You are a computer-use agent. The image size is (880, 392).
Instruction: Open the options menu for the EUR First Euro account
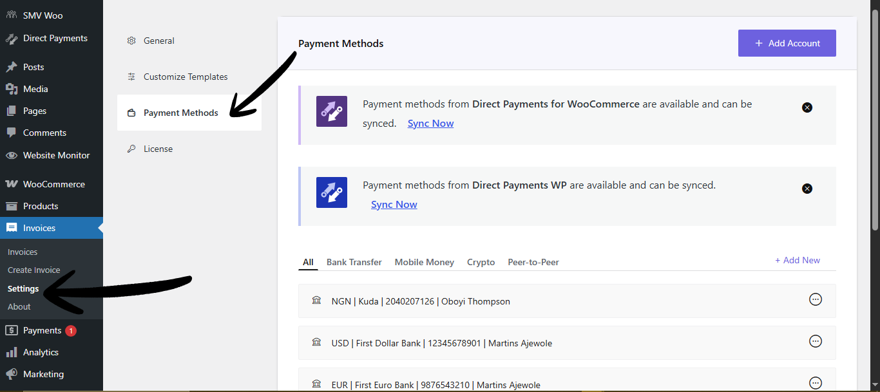coord(816,383)
